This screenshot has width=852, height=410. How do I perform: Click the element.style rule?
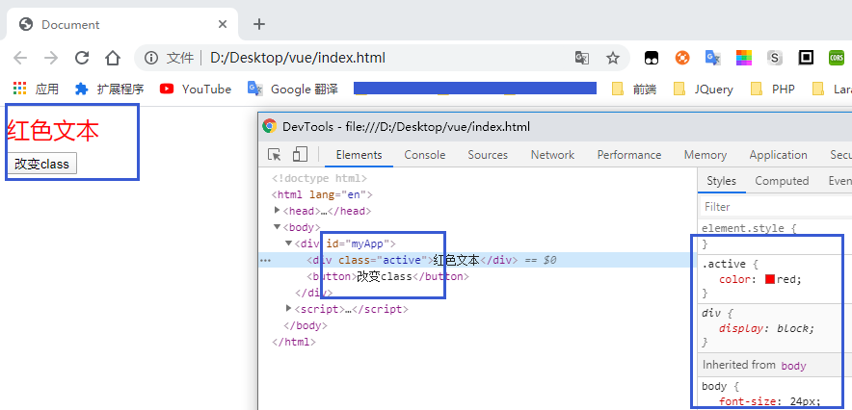point(749,228)
